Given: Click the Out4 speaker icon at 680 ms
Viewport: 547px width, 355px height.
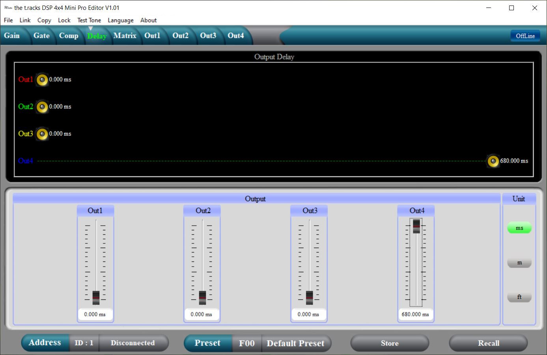Looking at the screenshot, I should [x=493, y=161].
